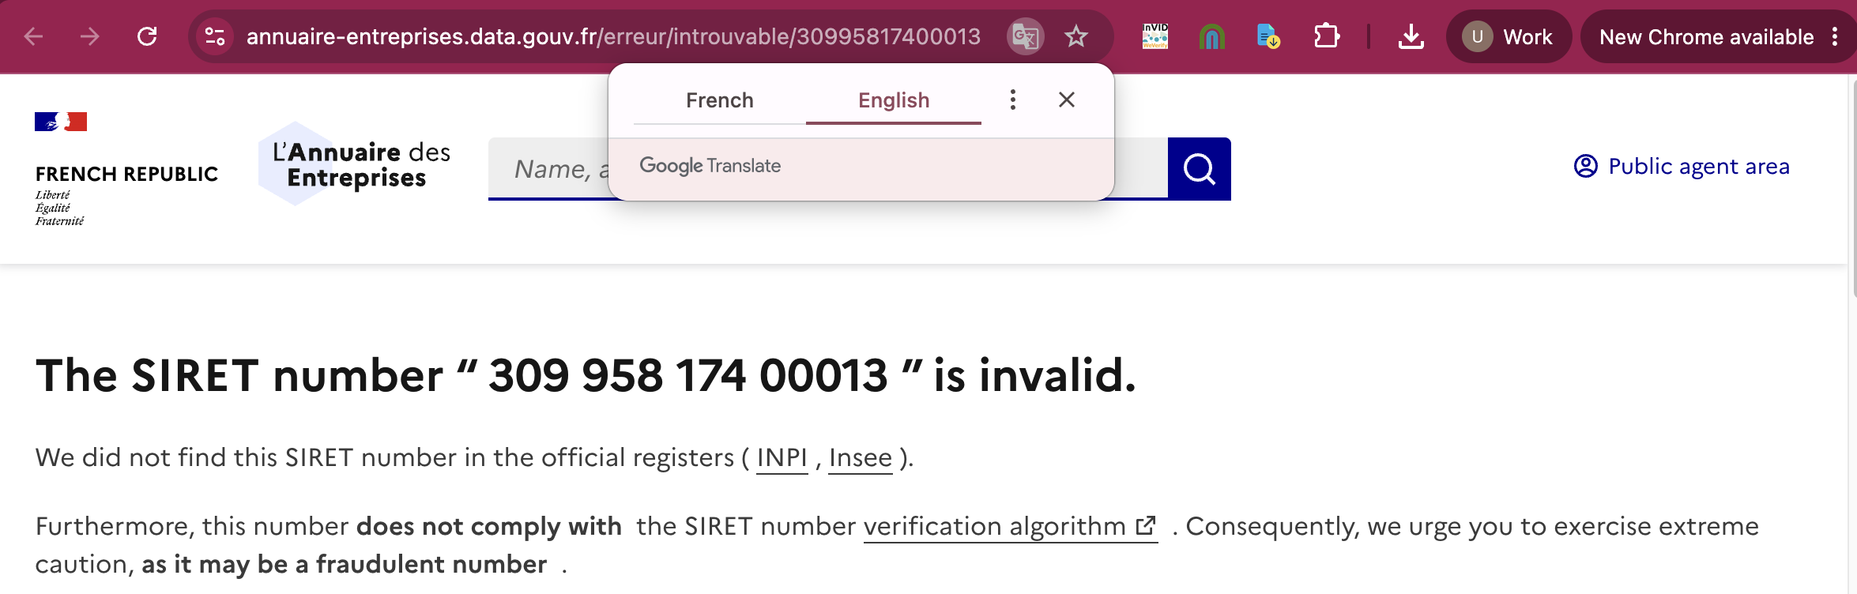Open the InVID WeVerify extension
Screen dimensions: 1857x594
pyautogui.click(x=1155, y=36)
